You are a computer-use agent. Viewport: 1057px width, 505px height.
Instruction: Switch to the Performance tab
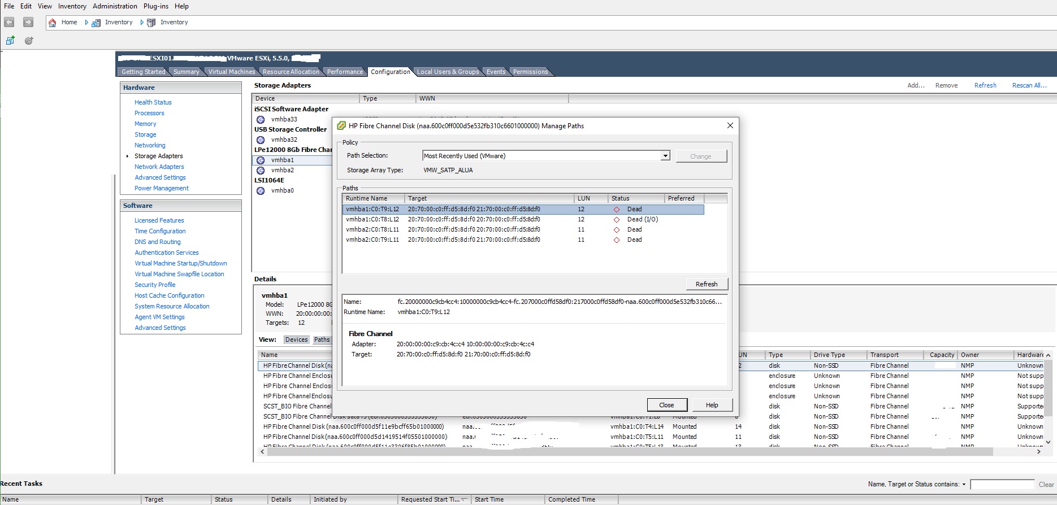345,72
